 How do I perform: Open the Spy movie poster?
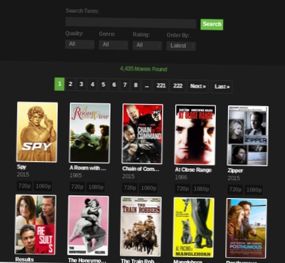tap(37, 132)
